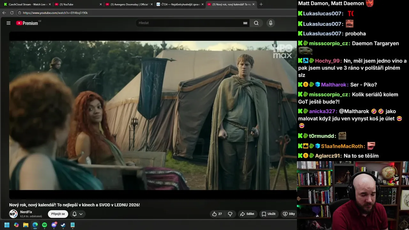Screen dimensions: 409x230
Task: Click the streamer webcam thumbnail
Action: point(353,195)
